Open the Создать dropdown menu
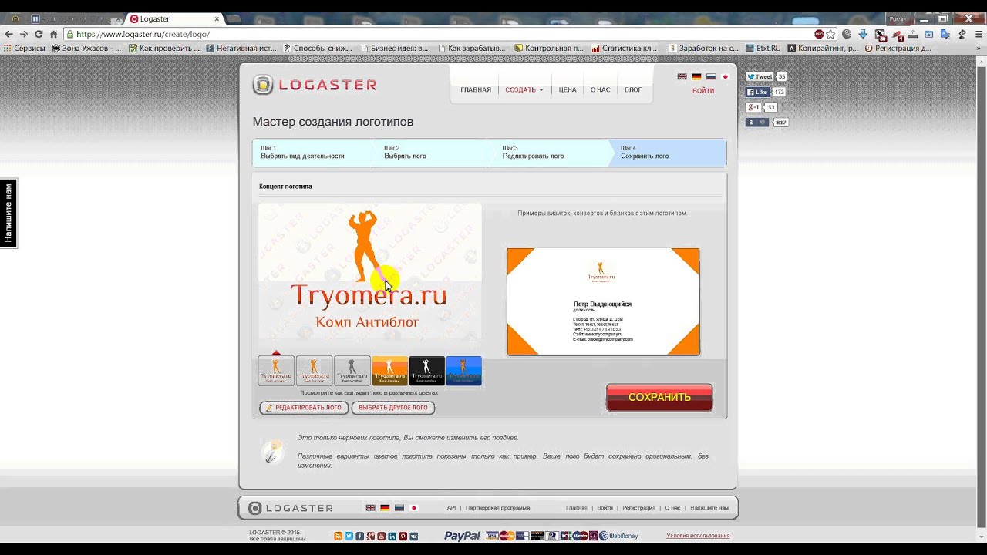 [x=524, y=90]
